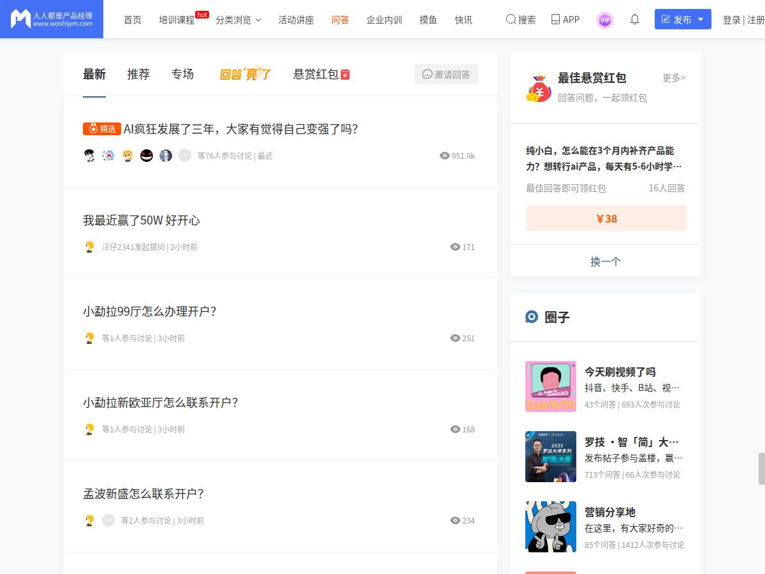
Task: Open circle 今天刷视频了吗
Action: [x=620, y=372]
